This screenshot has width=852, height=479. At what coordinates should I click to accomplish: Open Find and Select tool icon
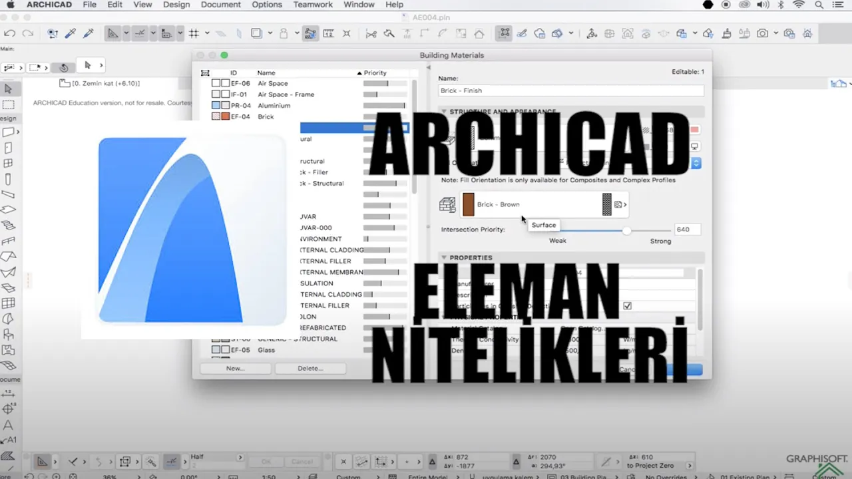[x=53, y=33]
